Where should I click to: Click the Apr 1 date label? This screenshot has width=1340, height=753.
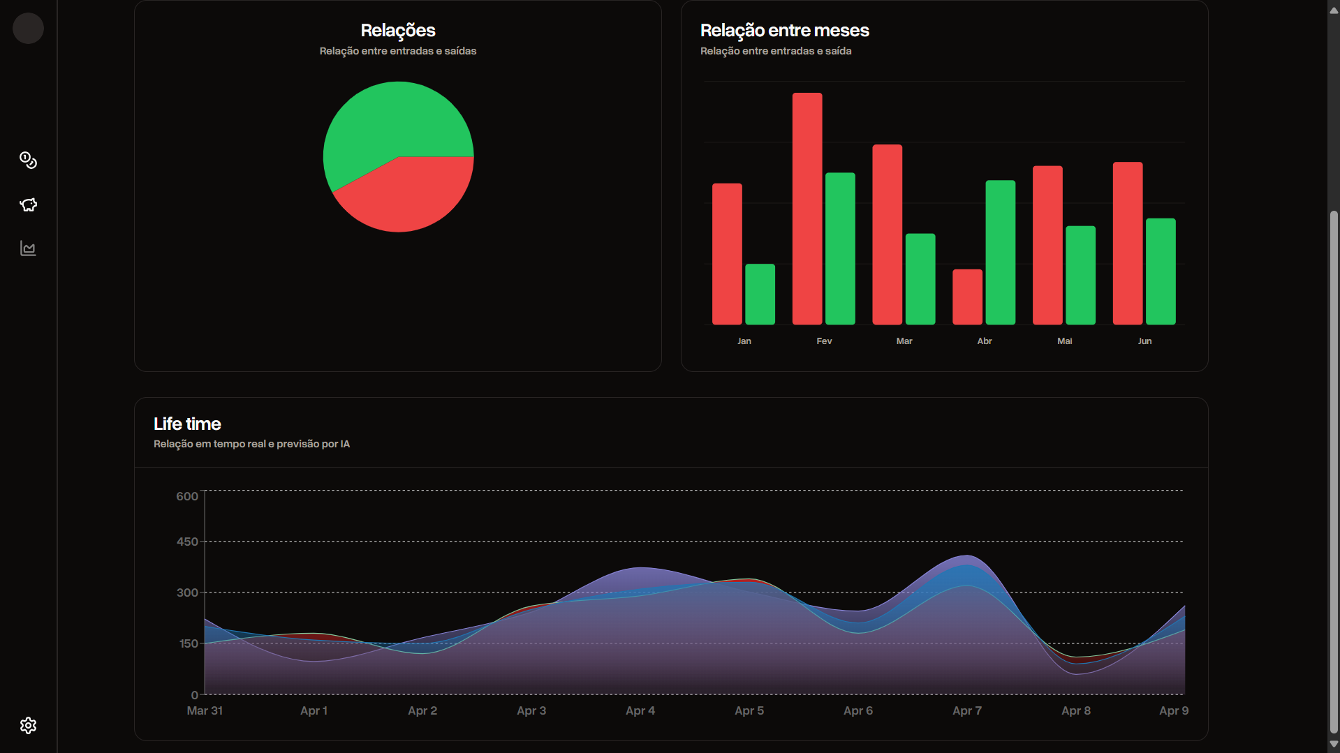[314, 710]
